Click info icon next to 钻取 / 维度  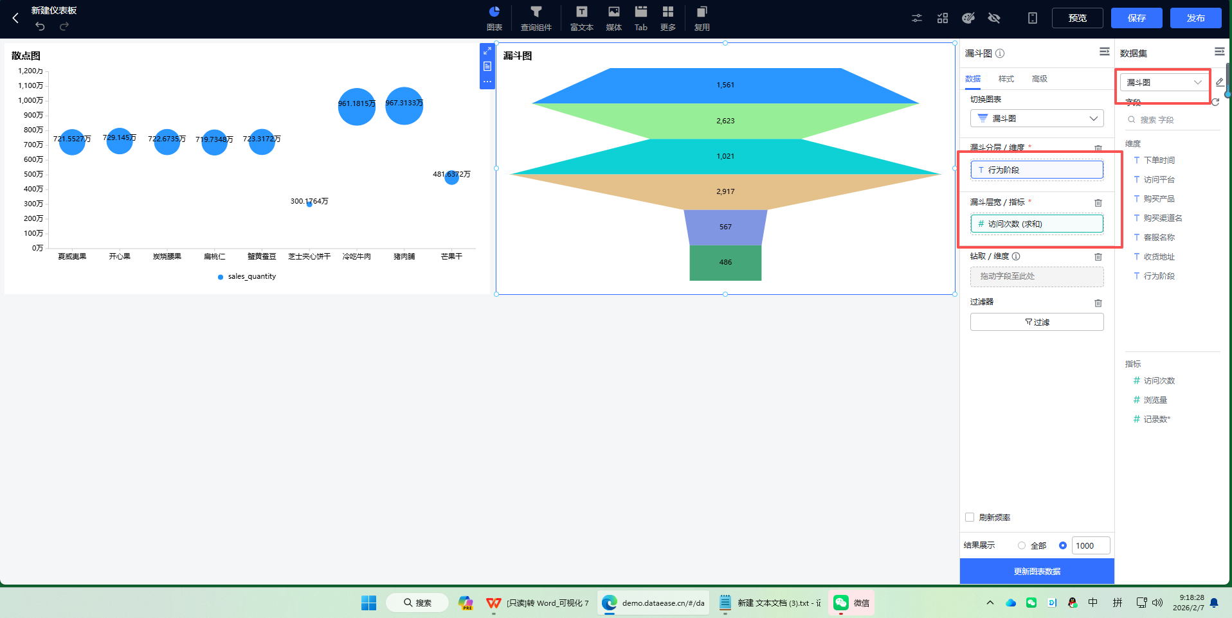1016,256
